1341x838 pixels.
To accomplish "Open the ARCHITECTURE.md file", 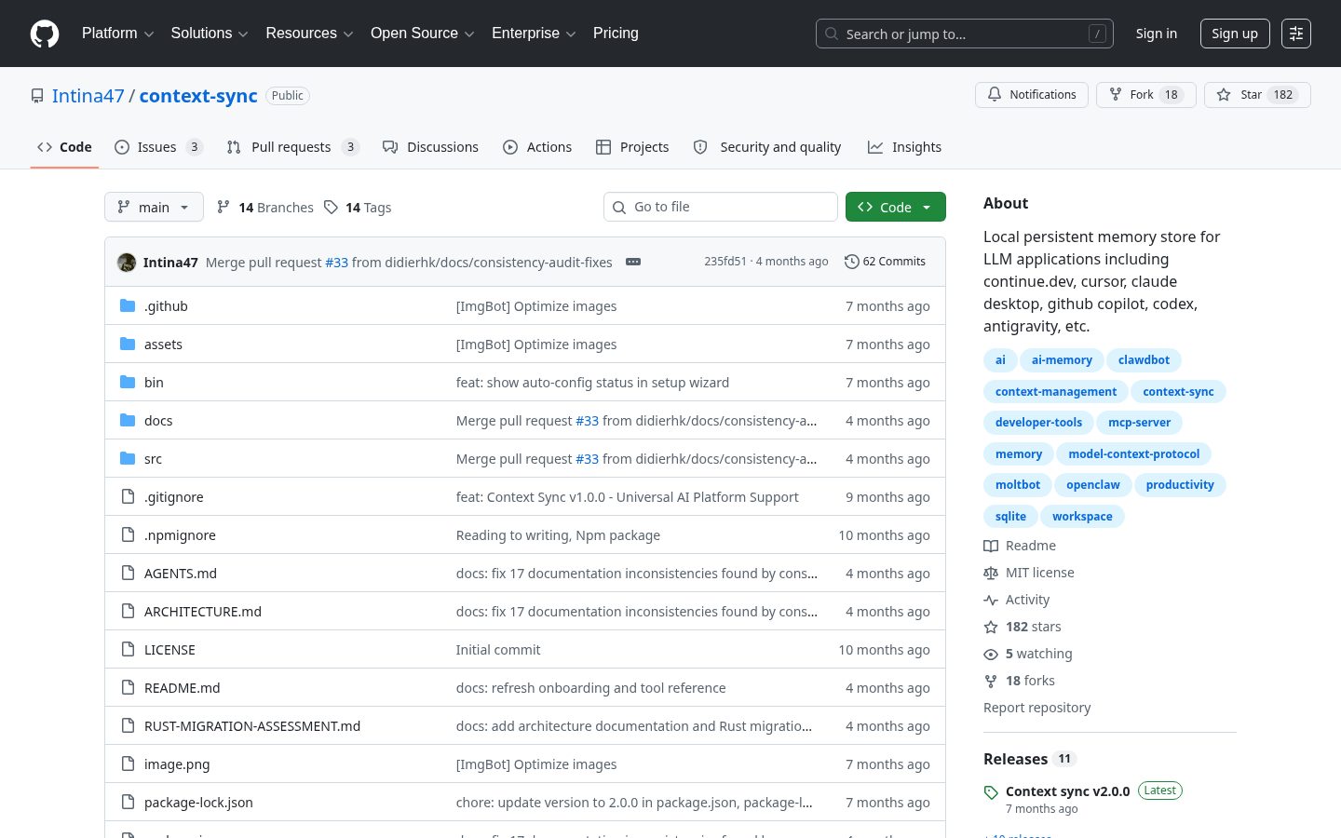I will tap(203, 612).
